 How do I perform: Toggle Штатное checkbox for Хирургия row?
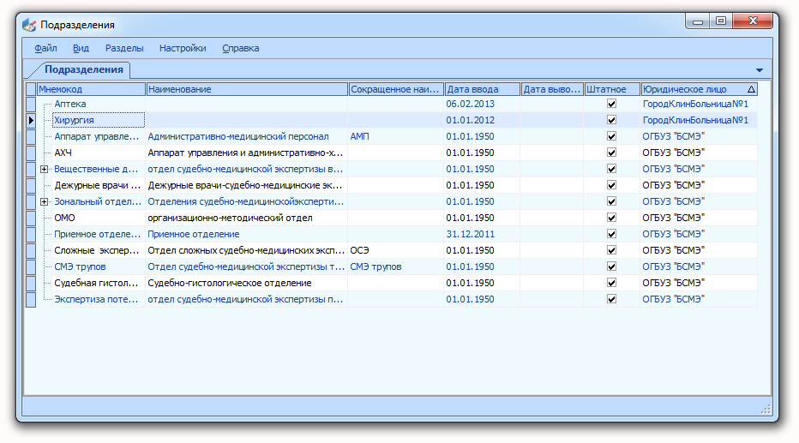[611, 120]
